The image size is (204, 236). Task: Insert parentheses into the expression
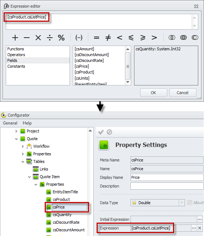pos(79,38)
